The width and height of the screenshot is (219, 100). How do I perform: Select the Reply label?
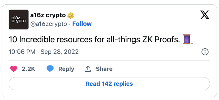pos(66,69)
